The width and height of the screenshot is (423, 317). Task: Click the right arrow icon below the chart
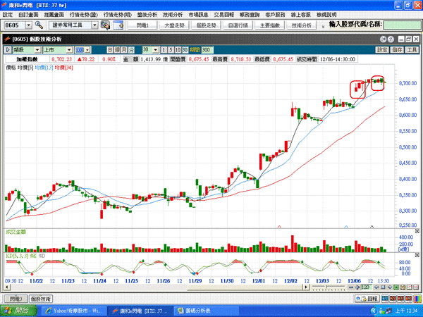tap(390, 287)
